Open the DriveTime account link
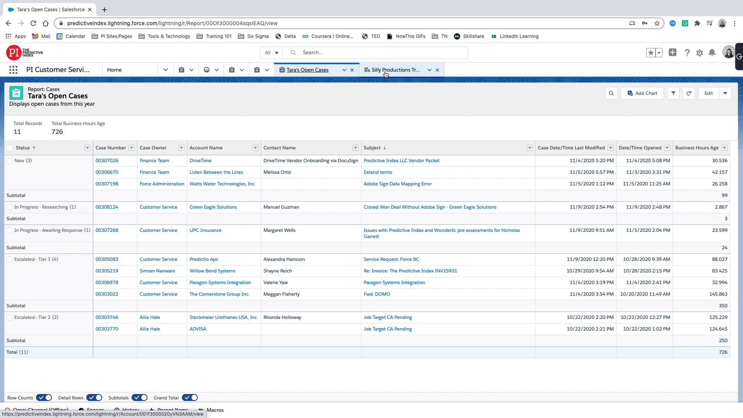 click(200, 161)
